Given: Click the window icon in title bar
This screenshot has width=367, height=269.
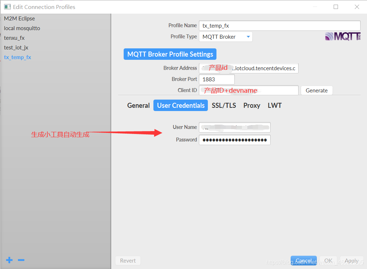Looking at the screenshot, I should tap(7, 7).
